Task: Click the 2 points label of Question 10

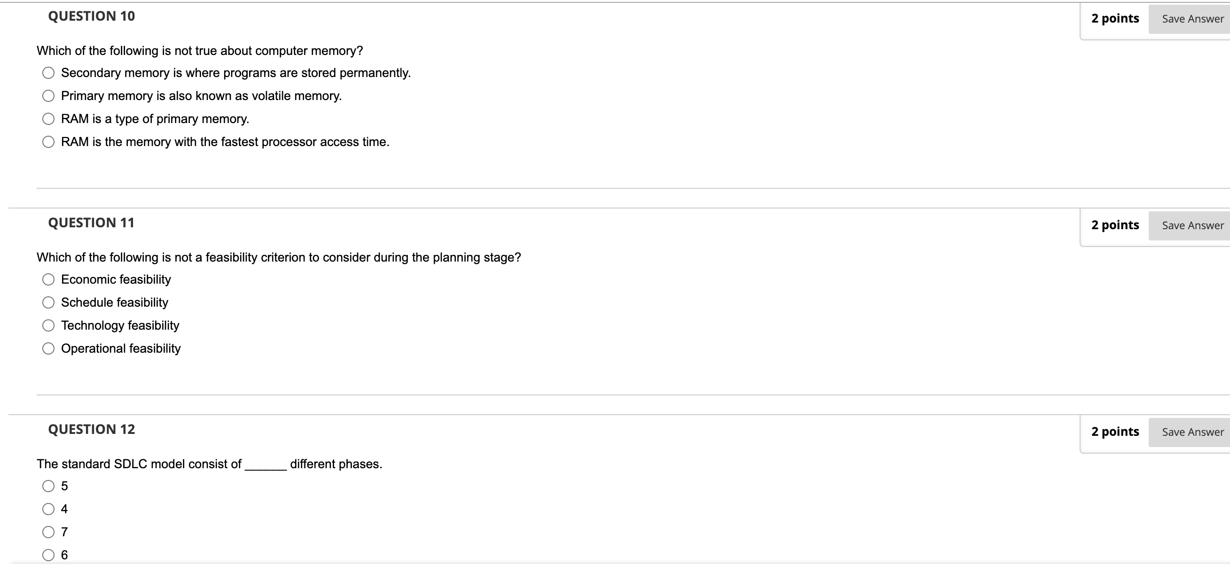Action: click(1115, 19)
